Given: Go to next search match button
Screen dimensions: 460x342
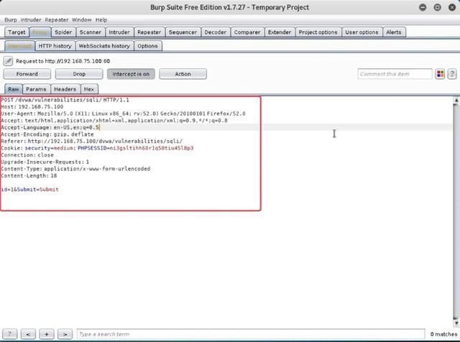Looking at the screenshot, I should click(x=65, y=334).
